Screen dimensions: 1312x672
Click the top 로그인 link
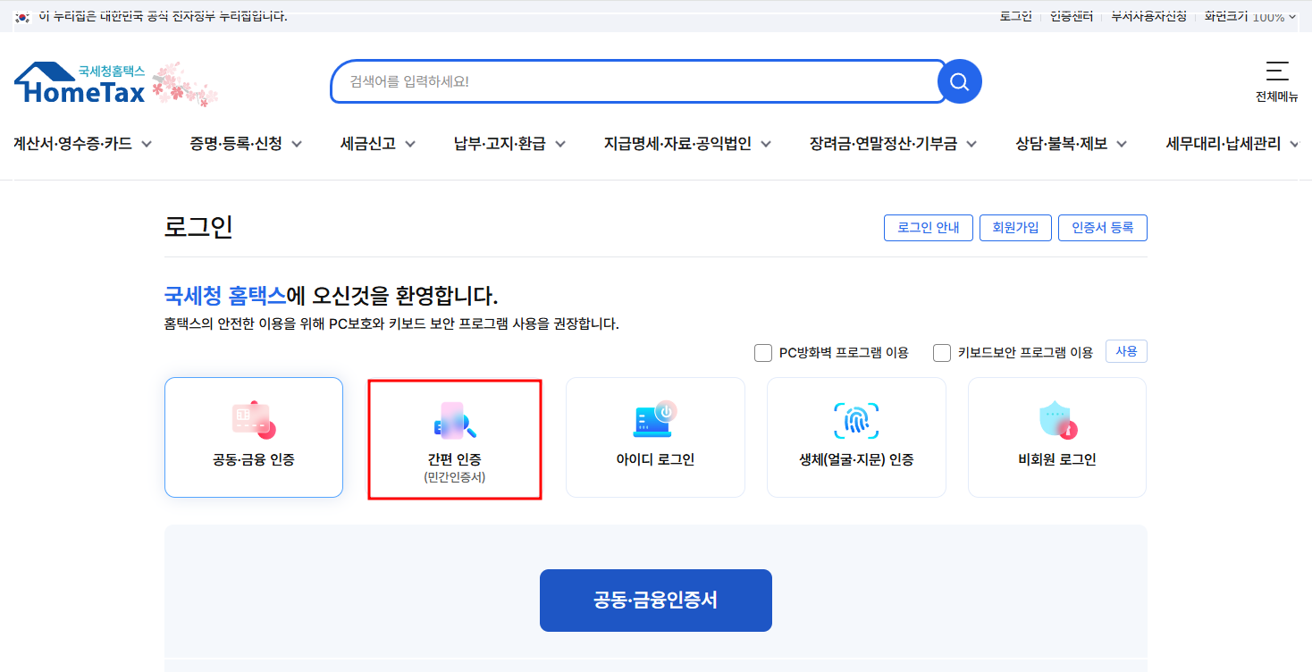click(x=1016, y=17)
